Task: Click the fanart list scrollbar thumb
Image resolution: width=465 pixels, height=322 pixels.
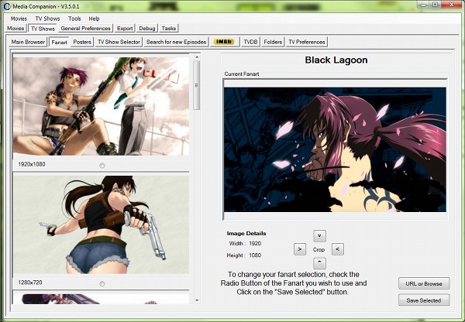Action: [x=197, y=85]
